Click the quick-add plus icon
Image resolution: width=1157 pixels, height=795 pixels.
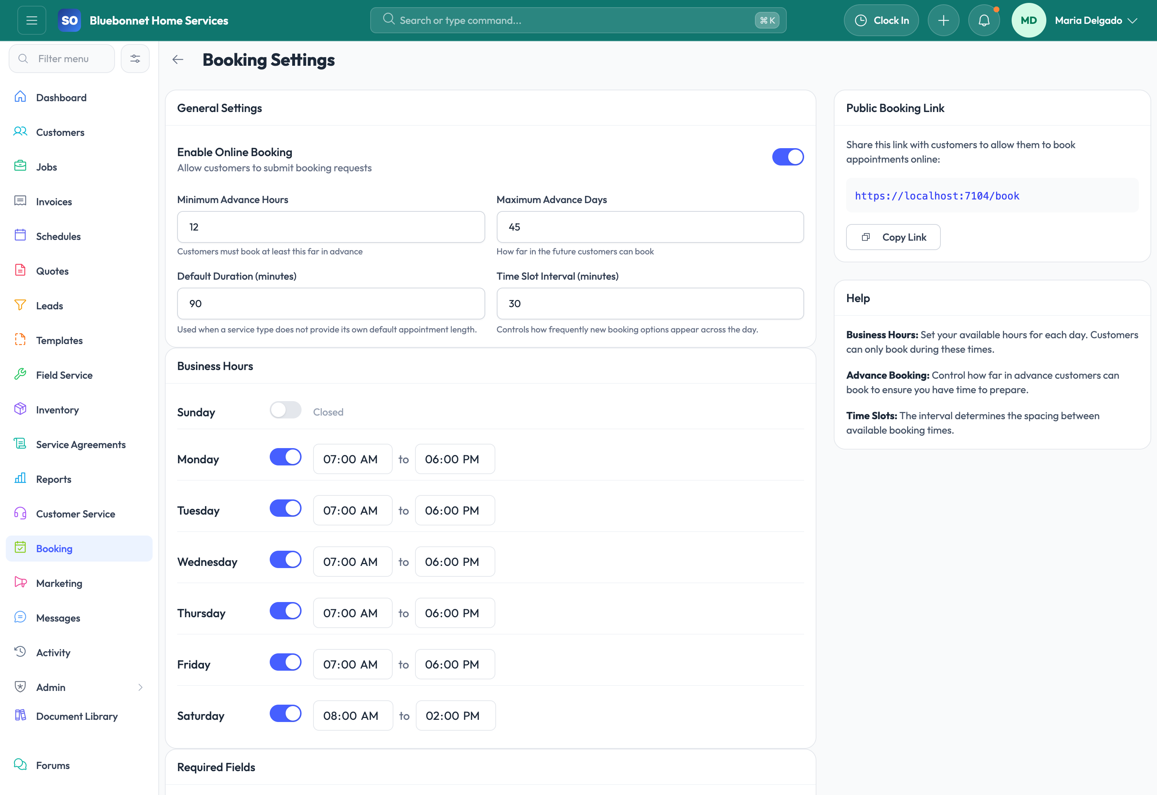tap(943, 21)
